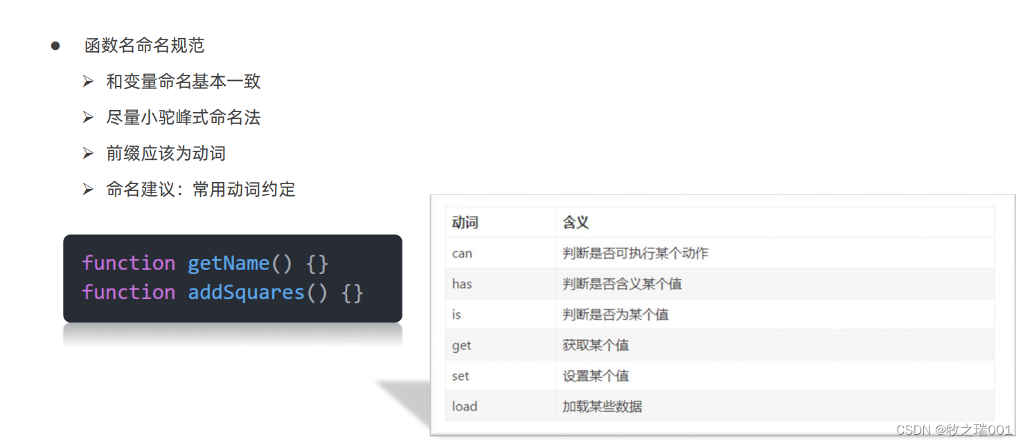
Task: Select the table cell 'has'
Action: click(501, 284)
